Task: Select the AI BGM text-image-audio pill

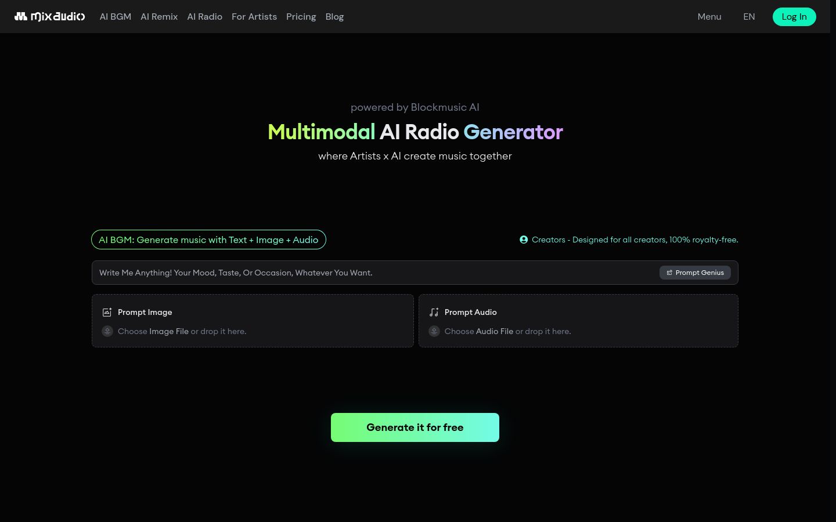Action: (208, 240)
